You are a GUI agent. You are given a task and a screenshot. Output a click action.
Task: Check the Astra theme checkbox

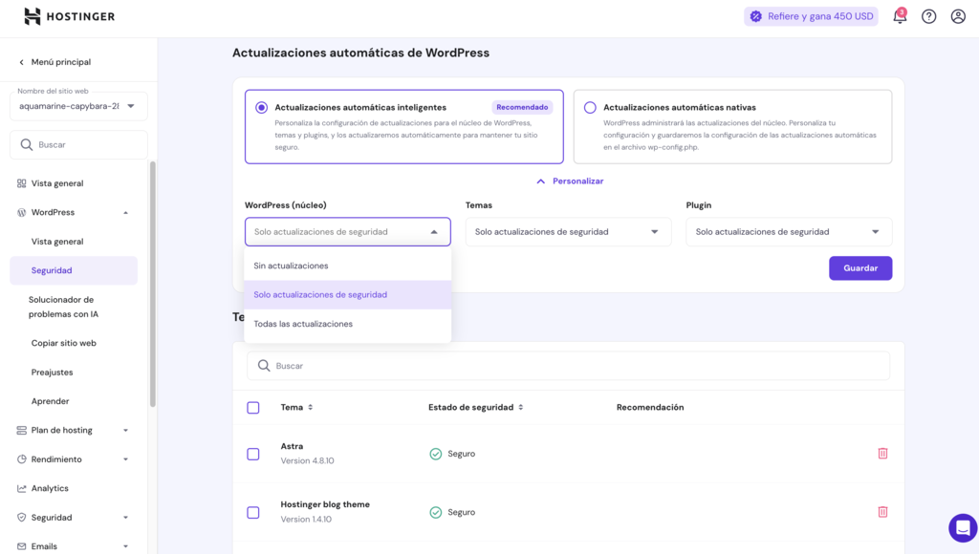252,453
